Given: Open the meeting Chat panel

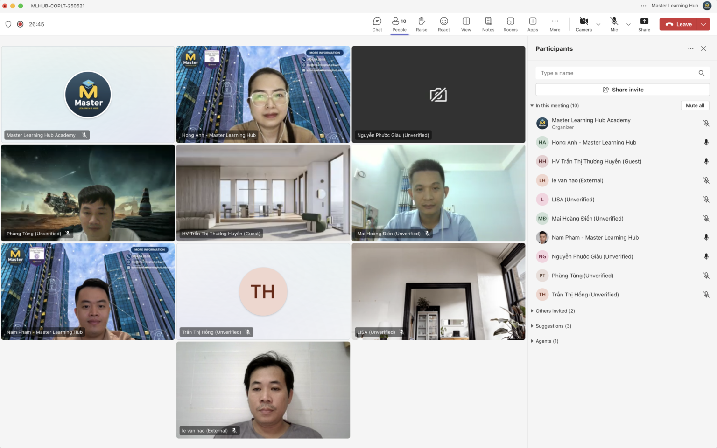Looking at the screenshot, I should 377,24.
